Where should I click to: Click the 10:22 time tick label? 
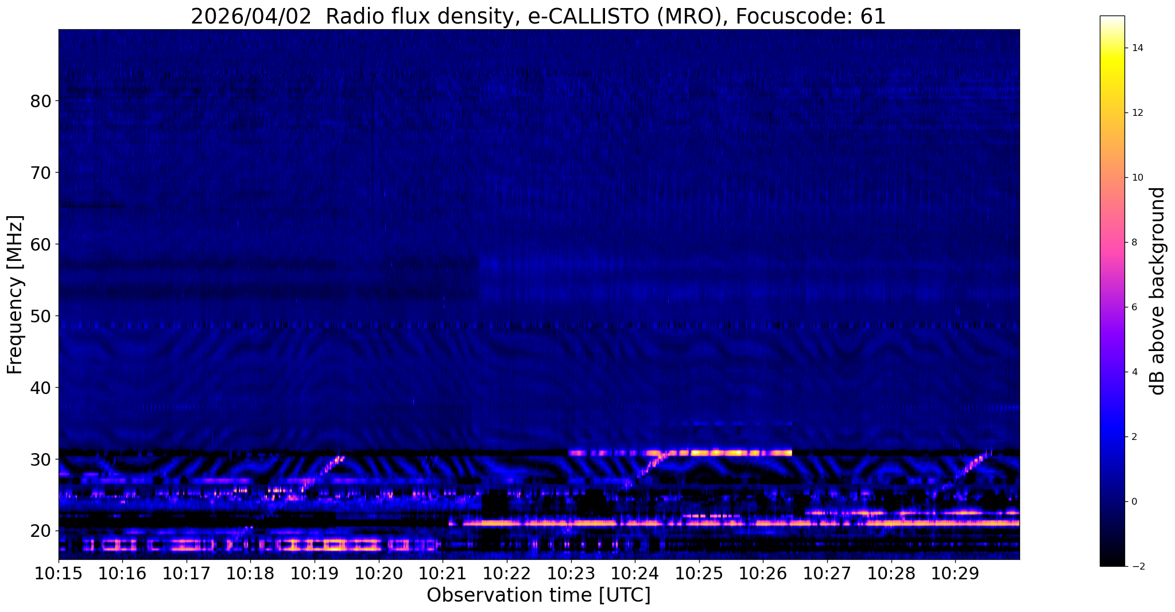[x=507, y=574]
